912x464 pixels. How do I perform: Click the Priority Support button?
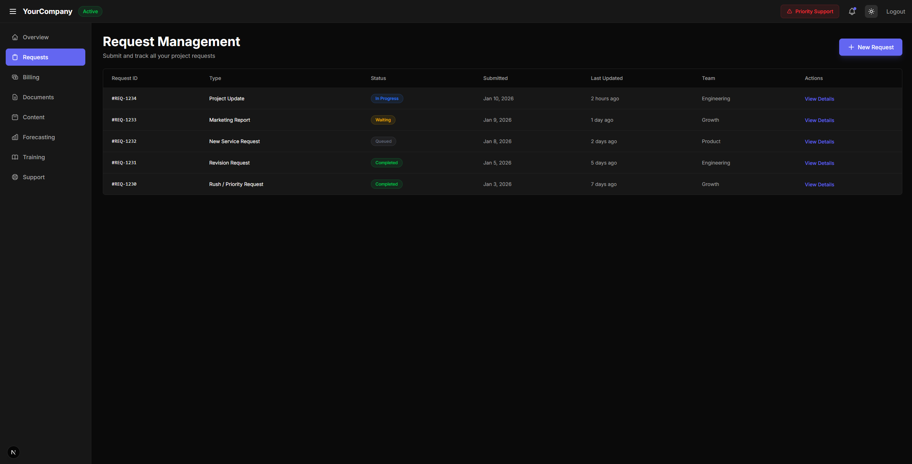pos(810,11)
